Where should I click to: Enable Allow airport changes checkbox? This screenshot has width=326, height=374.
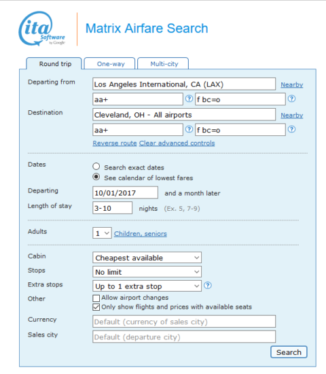click(96, 298)
